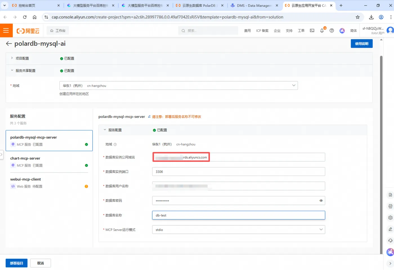This screenshot has width=394, height=270.
Task: Switch language via 简体
Action: pos(353,31)
